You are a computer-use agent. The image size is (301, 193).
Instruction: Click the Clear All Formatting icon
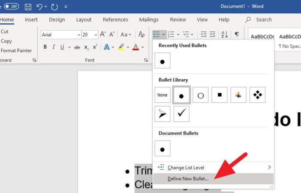point(141,34)
